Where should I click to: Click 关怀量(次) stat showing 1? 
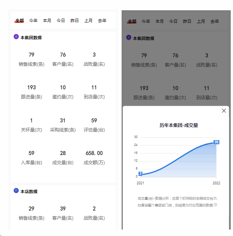[31, 125]
